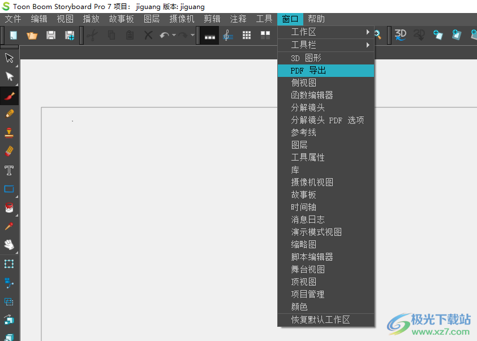Open the 工具属性 view
Viewport: 477px width, 341px height.
(326, 157)
